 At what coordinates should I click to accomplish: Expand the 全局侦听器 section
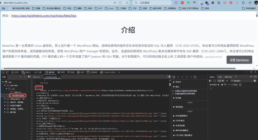click(x=179, y=125)
